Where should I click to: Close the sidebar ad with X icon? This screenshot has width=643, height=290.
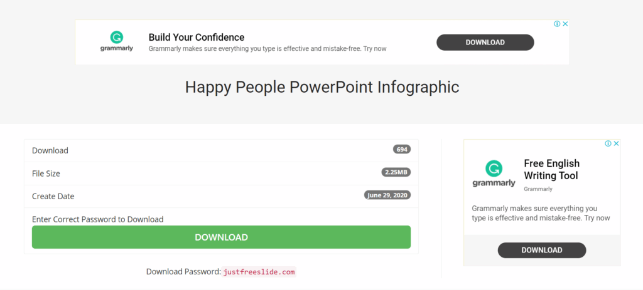[617, 143]
